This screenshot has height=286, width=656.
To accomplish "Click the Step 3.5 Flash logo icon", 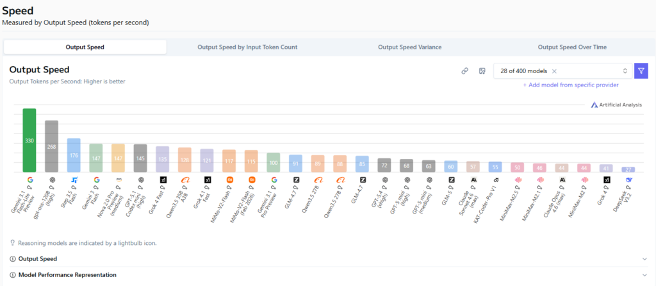I will coord(74,180).
